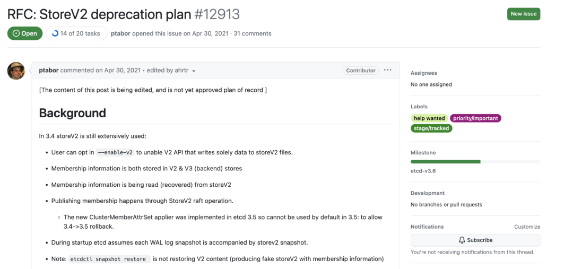Click the task progress circle icon
The width and height of the screenshot is (573, 269).
point(55,33)
